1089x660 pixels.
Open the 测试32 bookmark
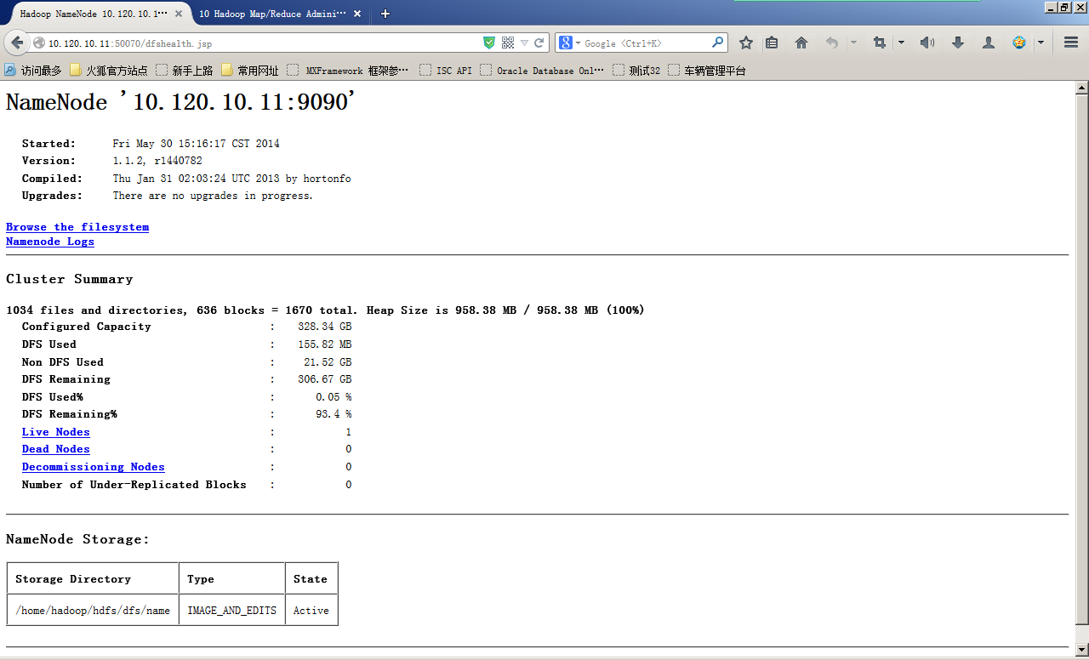[636, 71]
